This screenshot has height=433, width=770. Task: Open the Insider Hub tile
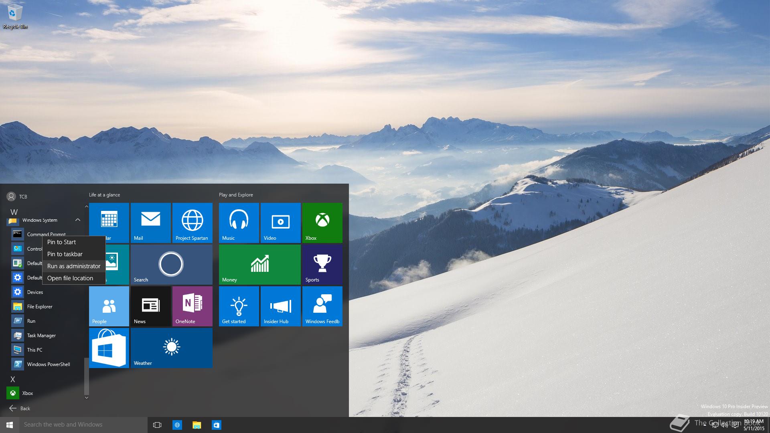point(280,306)
